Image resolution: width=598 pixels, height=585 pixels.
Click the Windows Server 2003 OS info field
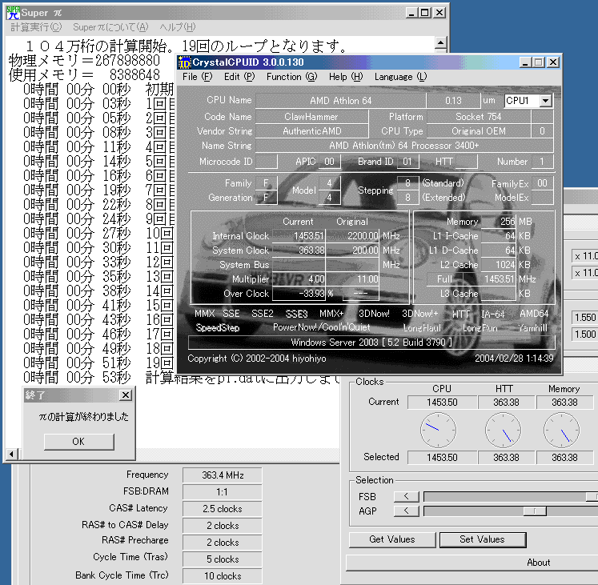371,343
